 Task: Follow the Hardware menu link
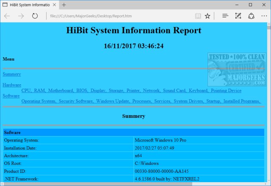(12, 85)
